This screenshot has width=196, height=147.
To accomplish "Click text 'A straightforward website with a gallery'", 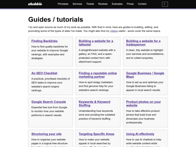I will [97, 56].
